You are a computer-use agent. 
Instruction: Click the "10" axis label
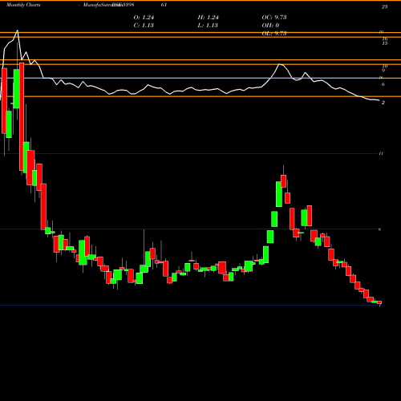pyautogui.click(x=384, y=67)
